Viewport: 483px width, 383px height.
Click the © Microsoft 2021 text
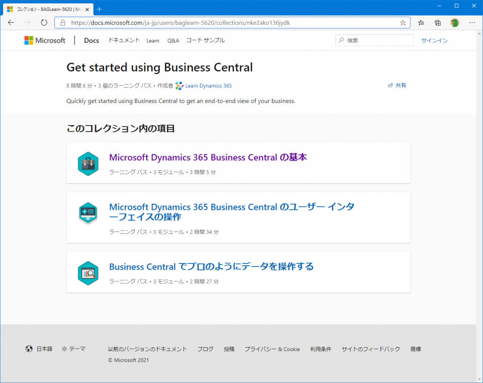tap(128, 360)
